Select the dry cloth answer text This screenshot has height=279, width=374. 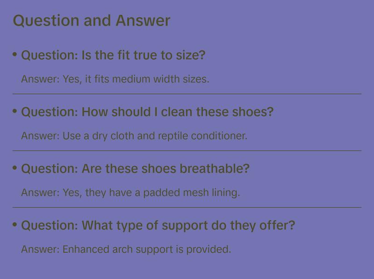[134, 136]
